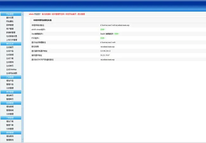Collapse the 网站管理 section header
This screenshot has height=143, width=206.
point(11,14)
